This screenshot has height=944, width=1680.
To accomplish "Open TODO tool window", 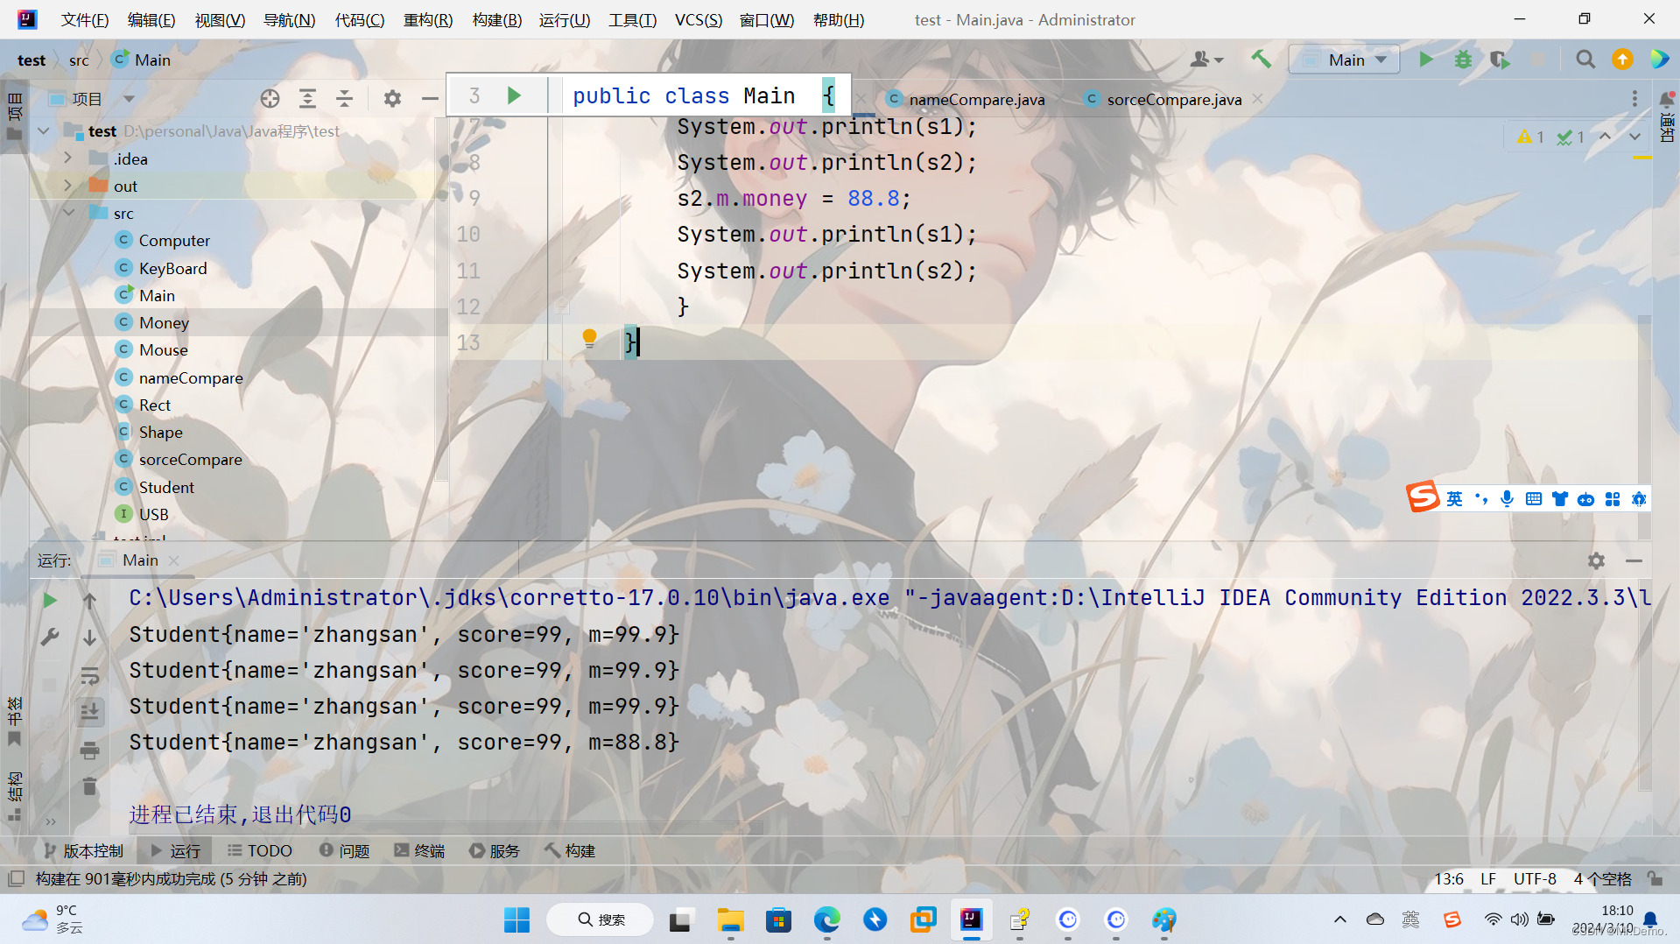I will coord(259,851).
